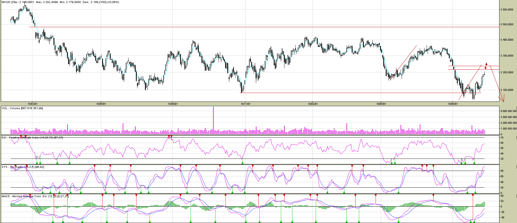This screenshot has width=517, height=223.
Task: Click the 2 100,0000 price axis label
Action: coord(507,90)
